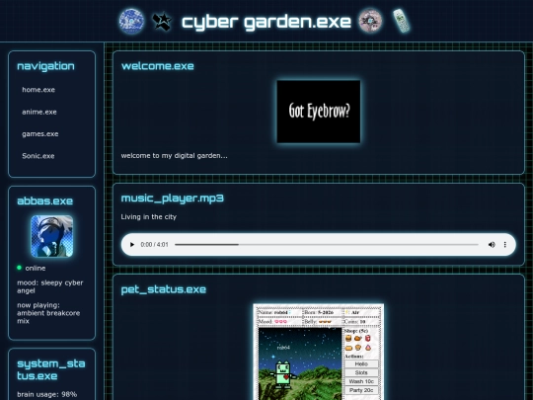533x400 pixels.
Task: Open the audio player more options menu
Action: (505, 245)
